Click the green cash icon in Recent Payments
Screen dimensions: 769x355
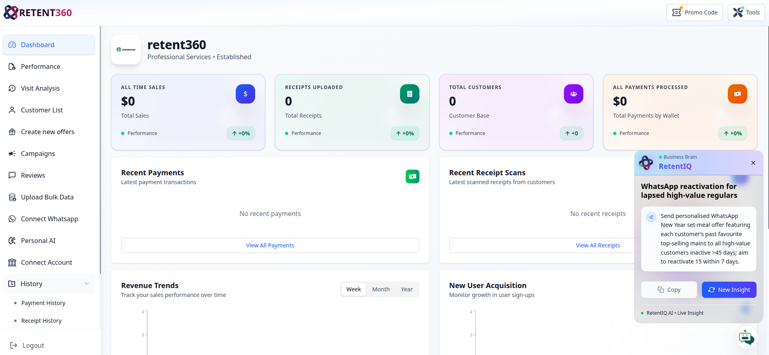[413, 176]
